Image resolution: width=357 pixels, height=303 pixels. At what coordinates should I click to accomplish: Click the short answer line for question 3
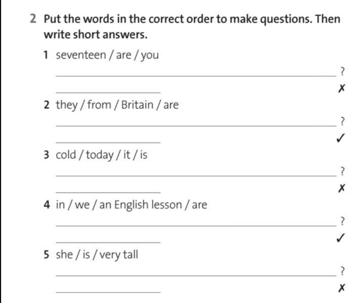[108, 193]
